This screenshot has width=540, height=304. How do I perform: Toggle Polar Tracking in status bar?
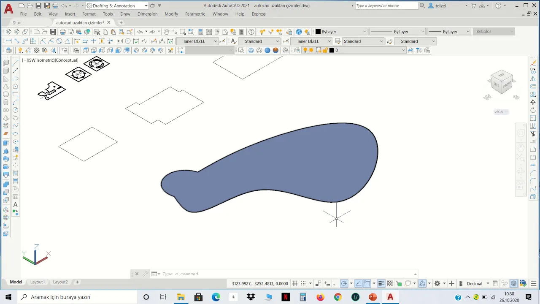(x=344, y=283)
